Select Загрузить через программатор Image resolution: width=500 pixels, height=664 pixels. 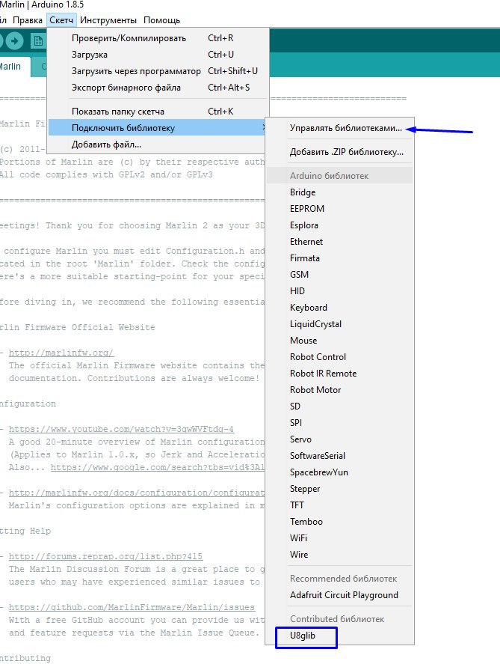click(158, 71)
